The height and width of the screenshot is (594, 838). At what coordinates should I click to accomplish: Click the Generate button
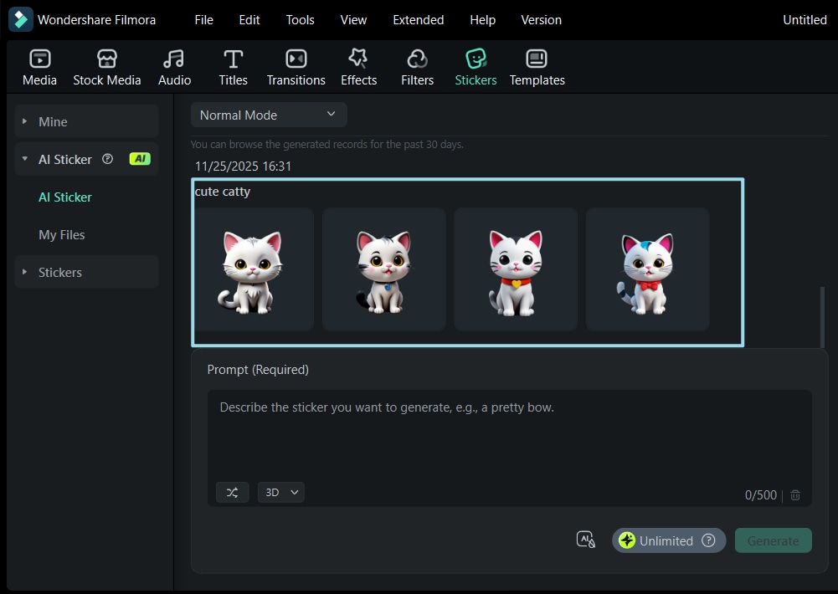(772, 540)
